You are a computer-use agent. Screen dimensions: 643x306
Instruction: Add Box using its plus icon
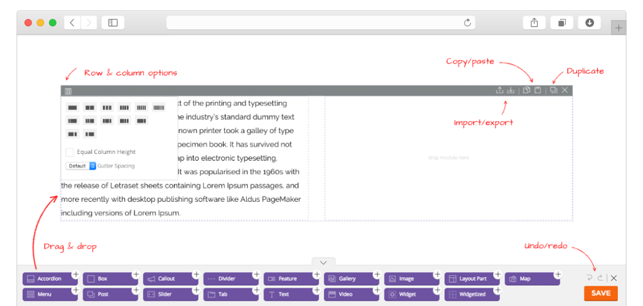tap(136, 274)
